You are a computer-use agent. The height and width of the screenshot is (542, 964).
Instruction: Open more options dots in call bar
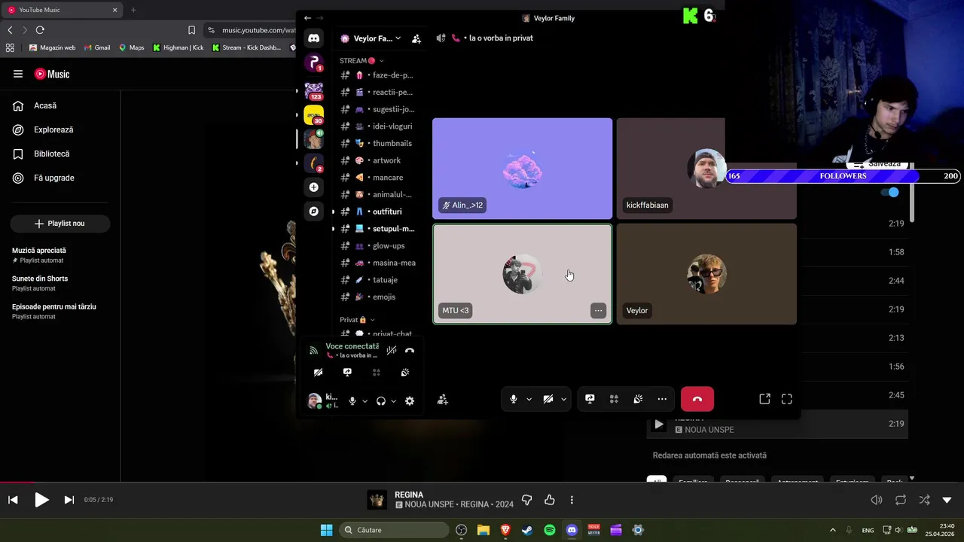click(662, 399)
